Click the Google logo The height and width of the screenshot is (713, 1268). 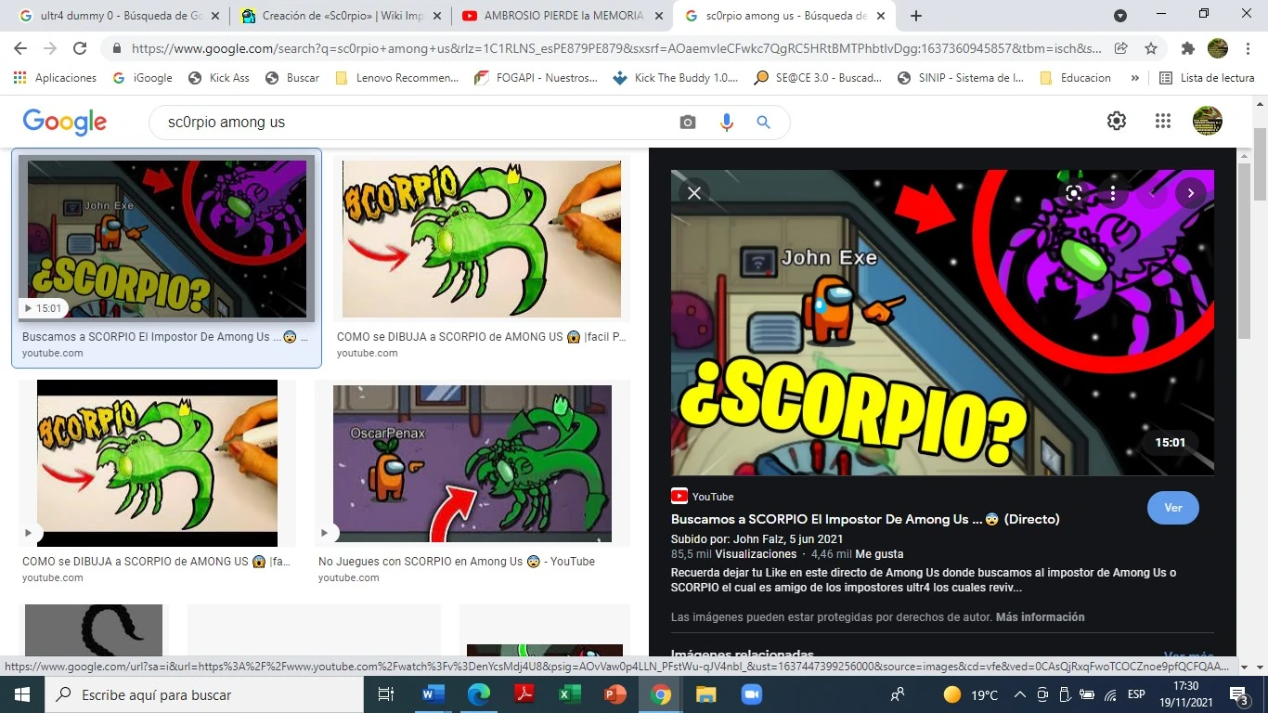coord(65,122)
